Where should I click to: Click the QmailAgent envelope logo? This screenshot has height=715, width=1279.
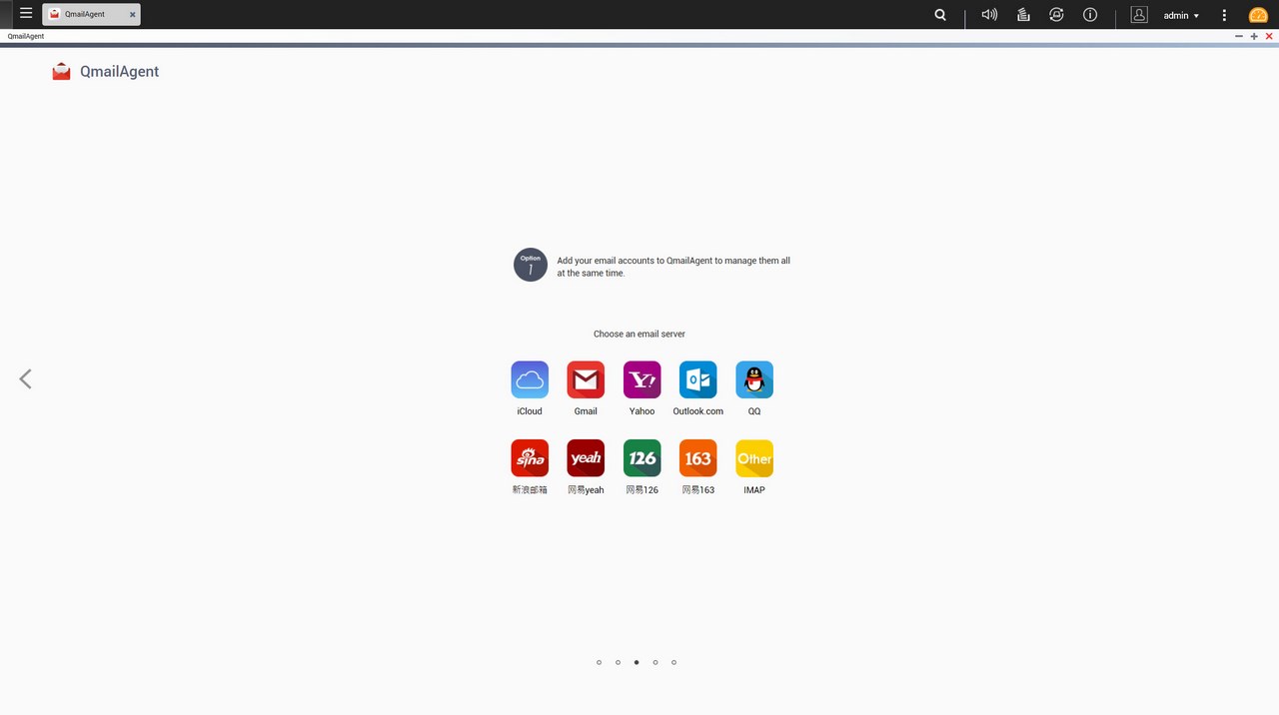[x=62, y=71]
